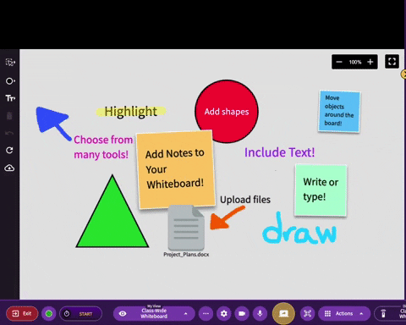The width and height of the screenshot is (406, 325).
Task: Select the selection pointer tool
Action: tap(10, 63)
